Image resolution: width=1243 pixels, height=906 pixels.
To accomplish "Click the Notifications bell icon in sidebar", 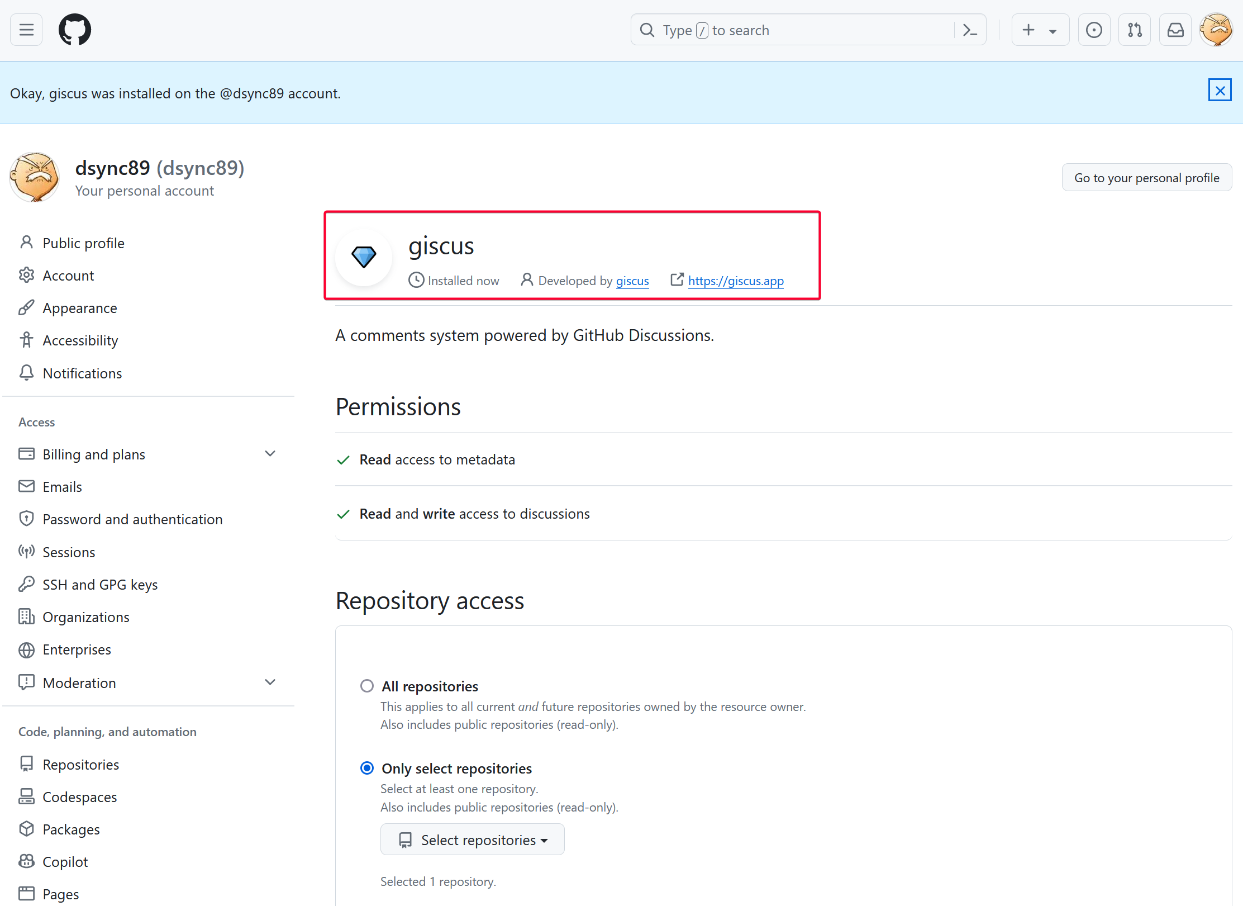I will point(26,373).
